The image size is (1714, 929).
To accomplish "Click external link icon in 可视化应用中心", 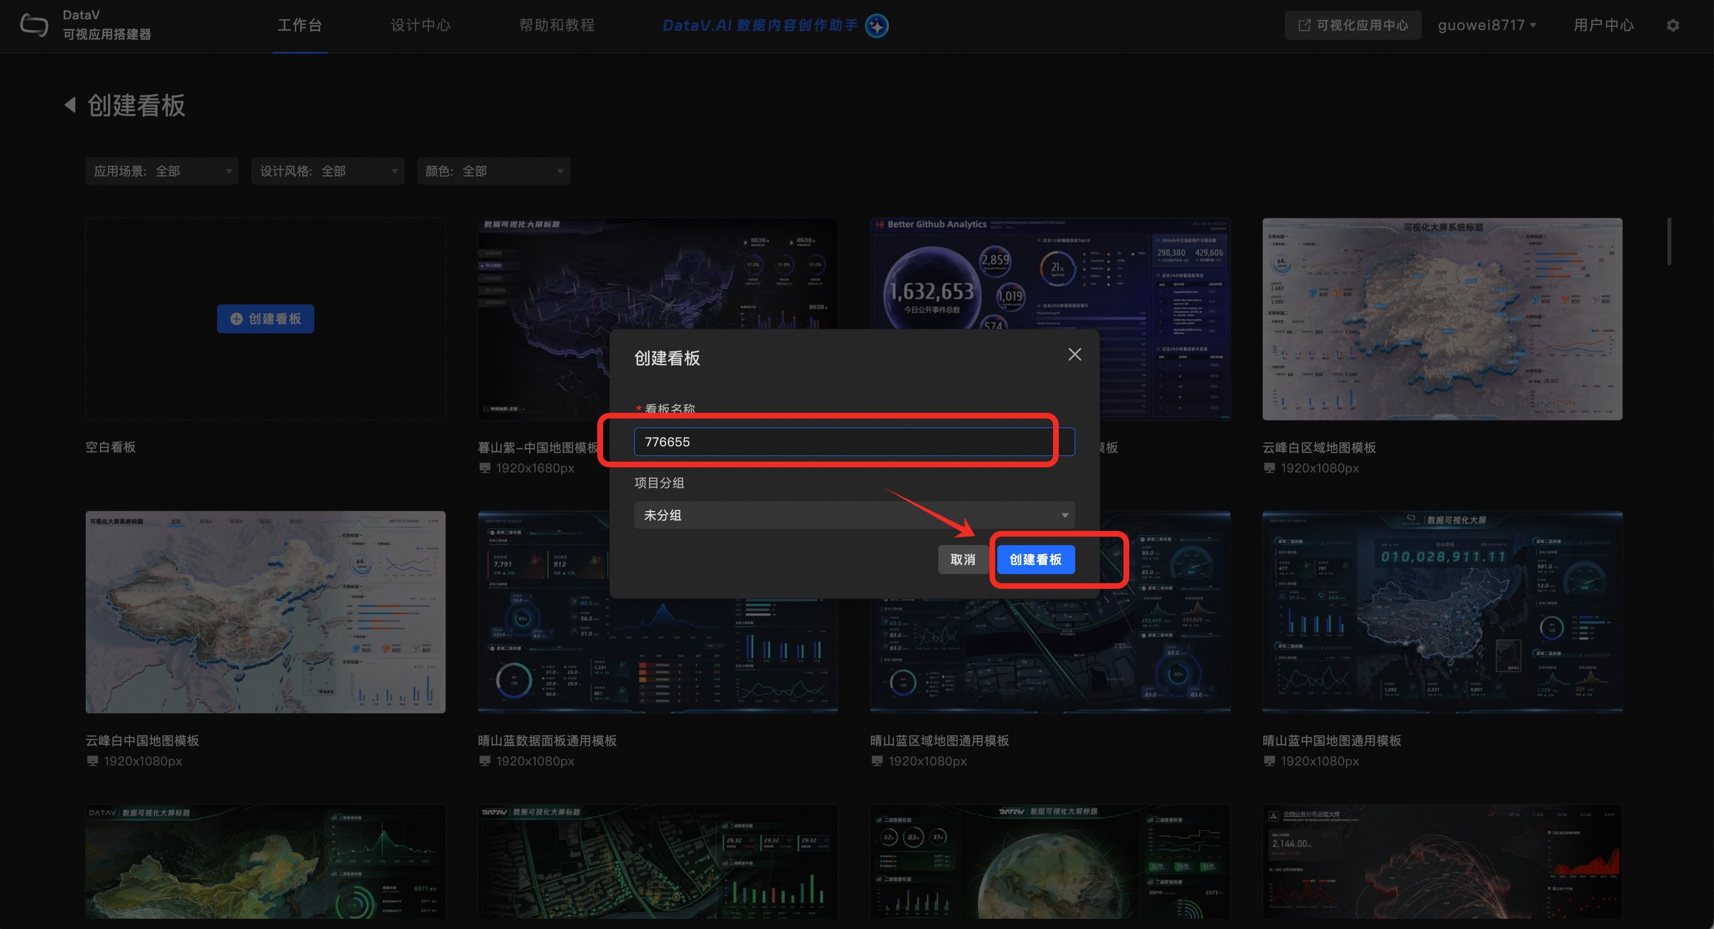I will (1304, 26).
